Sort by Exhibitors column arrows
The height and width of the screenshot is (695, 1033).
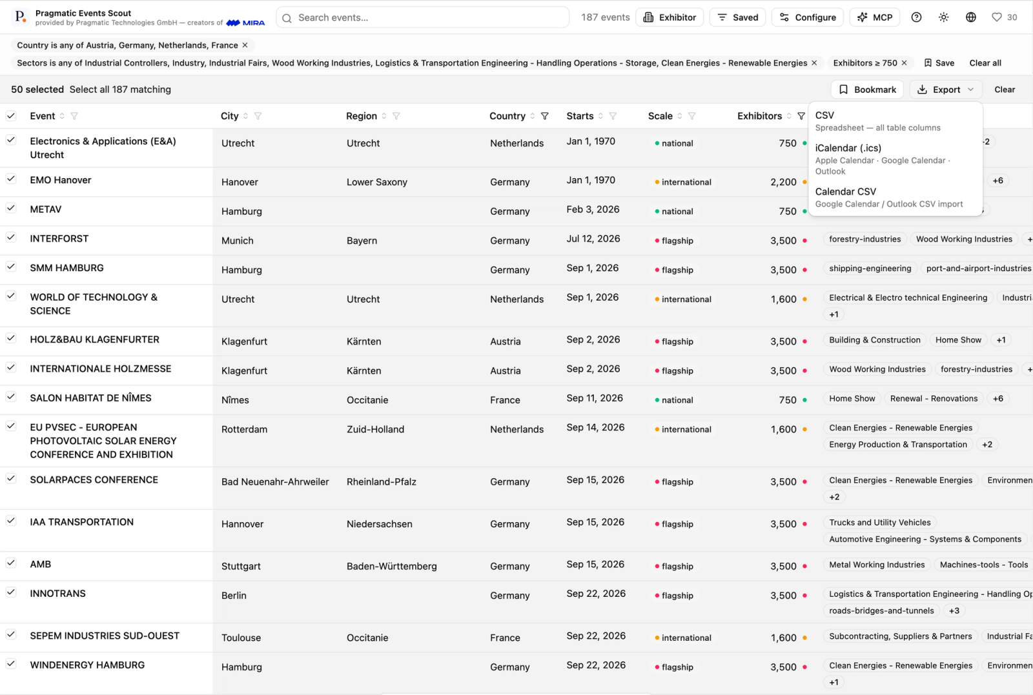(x=789, y=116)
